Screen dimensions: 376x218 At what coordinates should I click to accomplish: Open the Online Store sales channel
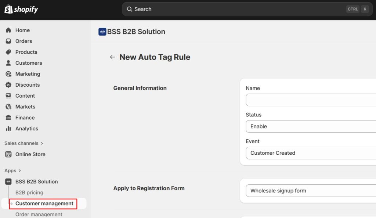[x=30, y=154]
